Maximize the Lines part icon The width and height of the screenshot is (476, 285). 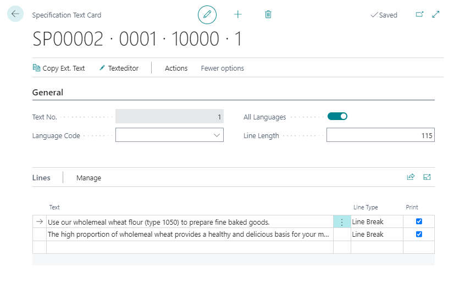tap(427, 177)
